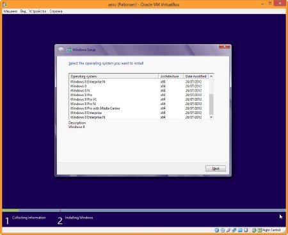Select the Windows 8 Pro N row
This screenshot has width=288, height=235.
pos(139,104)
